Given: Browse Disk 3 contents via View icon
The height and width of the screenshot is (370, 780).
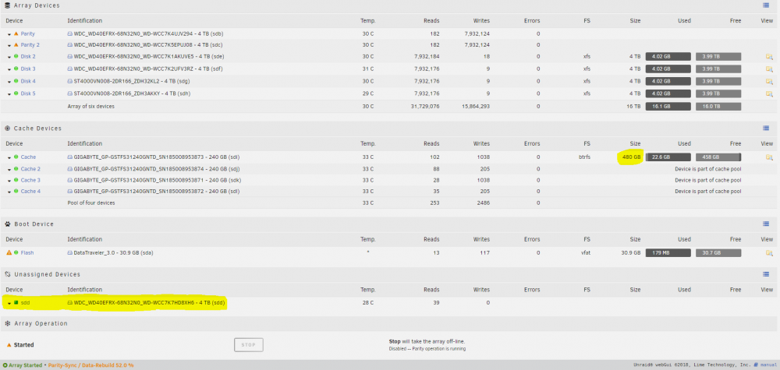Looking at the screenshot, I should click(769, 69).
